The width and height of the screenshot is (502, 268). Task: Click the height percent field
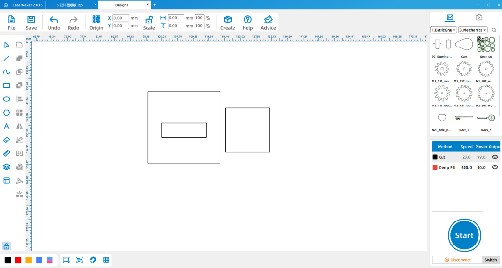pyautogui.click(x=199, y=26)
